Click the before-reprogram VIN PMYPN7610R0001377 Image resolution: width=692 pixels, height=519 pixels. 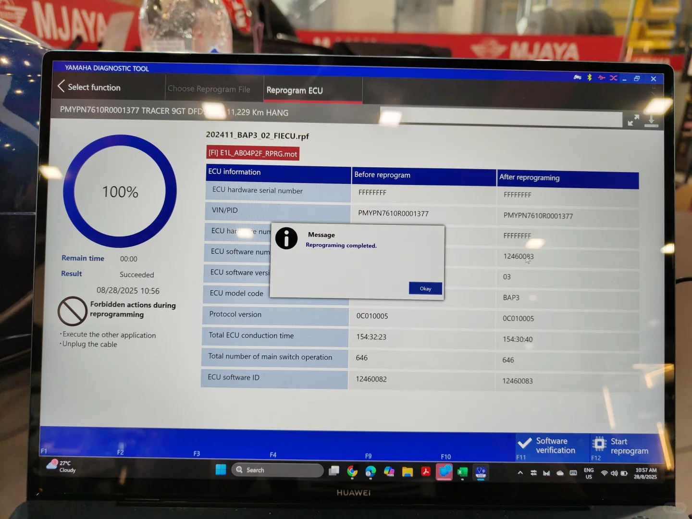[x=393, y=213]
